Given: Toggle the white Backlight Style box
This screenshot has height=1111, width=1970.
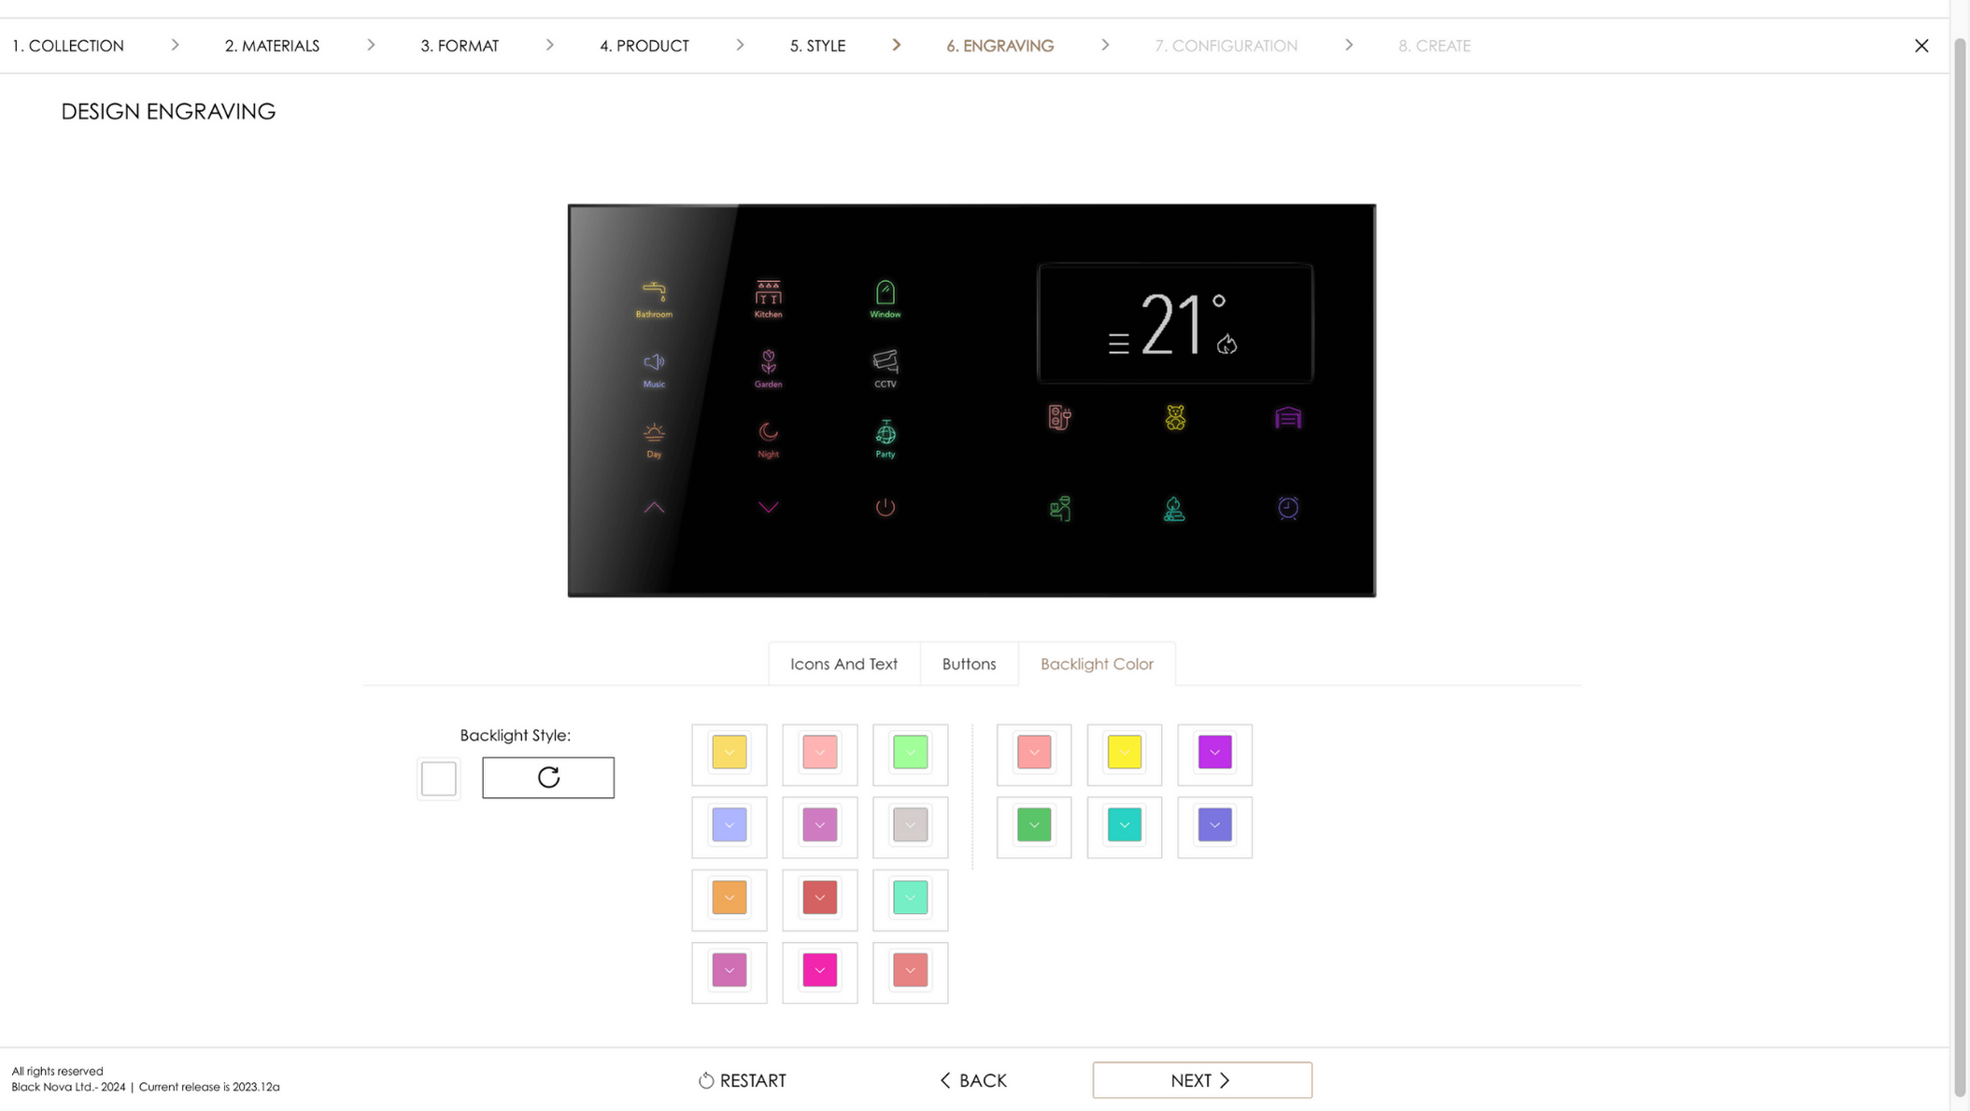Looking at the screenshot, I should click(438, 778).
